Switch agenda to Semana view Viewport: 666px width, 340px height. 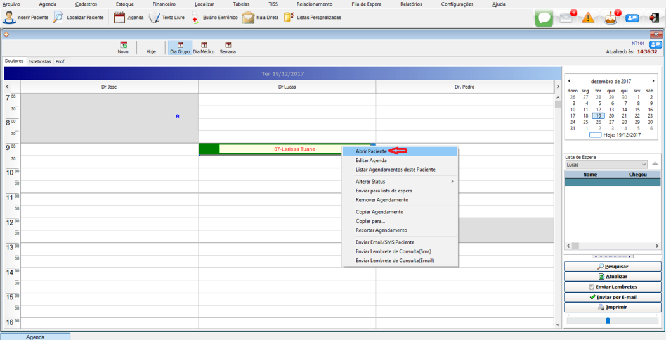pos(228,48)
